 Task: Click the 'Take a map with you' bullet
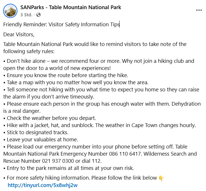(76, 83)
